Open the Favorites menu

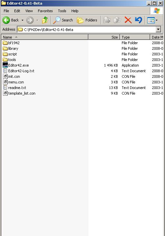pyautogui.click(x=45, y=11)
